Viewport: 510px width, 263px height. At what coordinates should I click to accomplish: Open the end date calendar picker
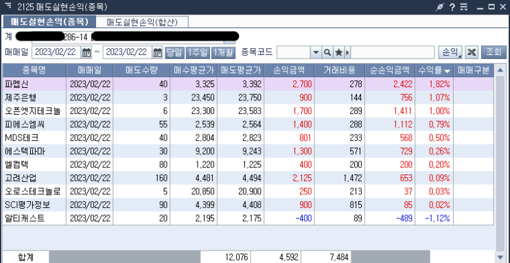point(158,52)
